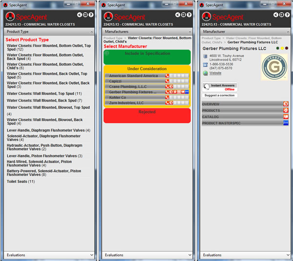Viewport: 293px width, 261px height.
Task: Click the book icon on CATALOG bar
Action: pyautogui.click(x=286, y=116)
